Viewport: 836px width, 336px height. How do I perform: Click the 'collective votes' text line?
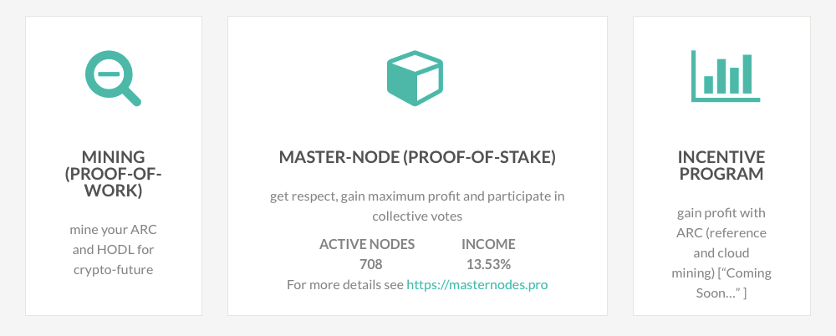click(x=417, y=216)
